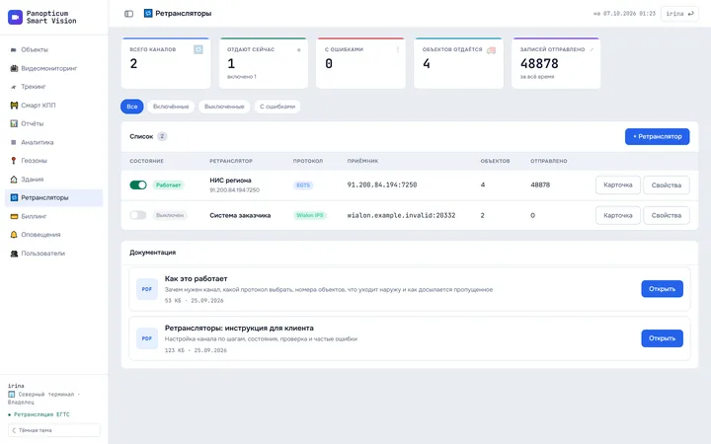The image size is (711, 444).
Task: Click the Смарт КПП sidebar icon
Action: click(x=14, y=106)
